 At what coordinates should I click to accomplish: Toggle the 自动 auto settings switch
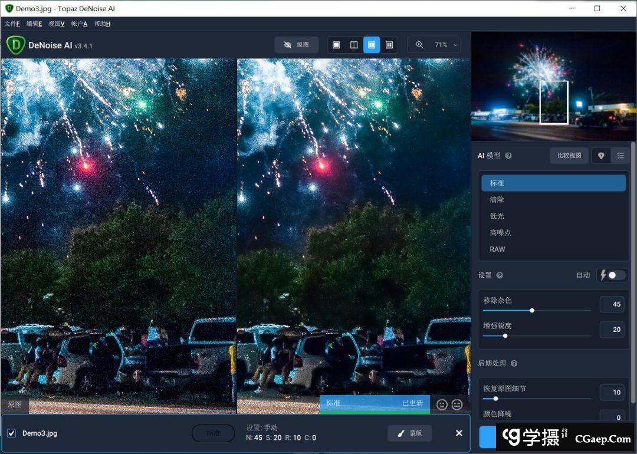pyautogui.click(x=613, y=275)
